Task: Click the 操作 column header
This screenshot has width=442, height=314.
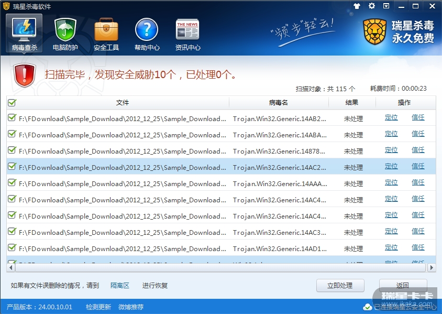Action: point(404,103)
